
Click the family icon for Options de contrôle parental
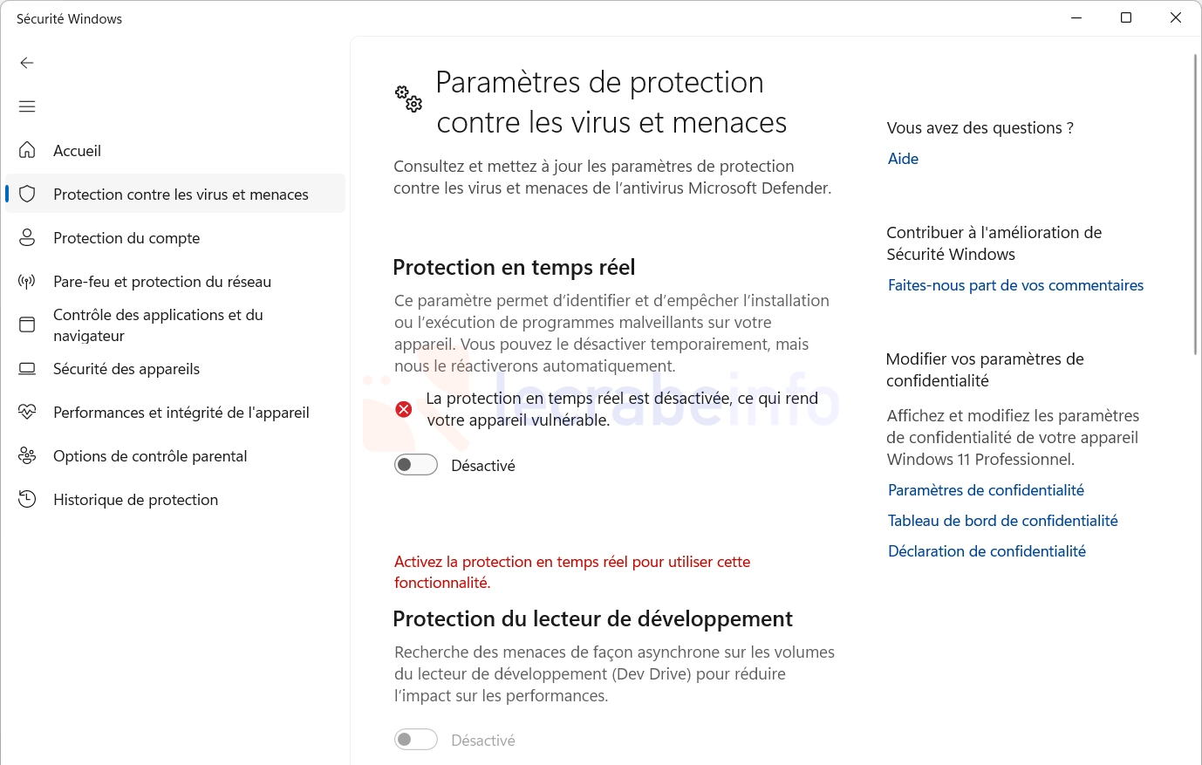[27, 455]
